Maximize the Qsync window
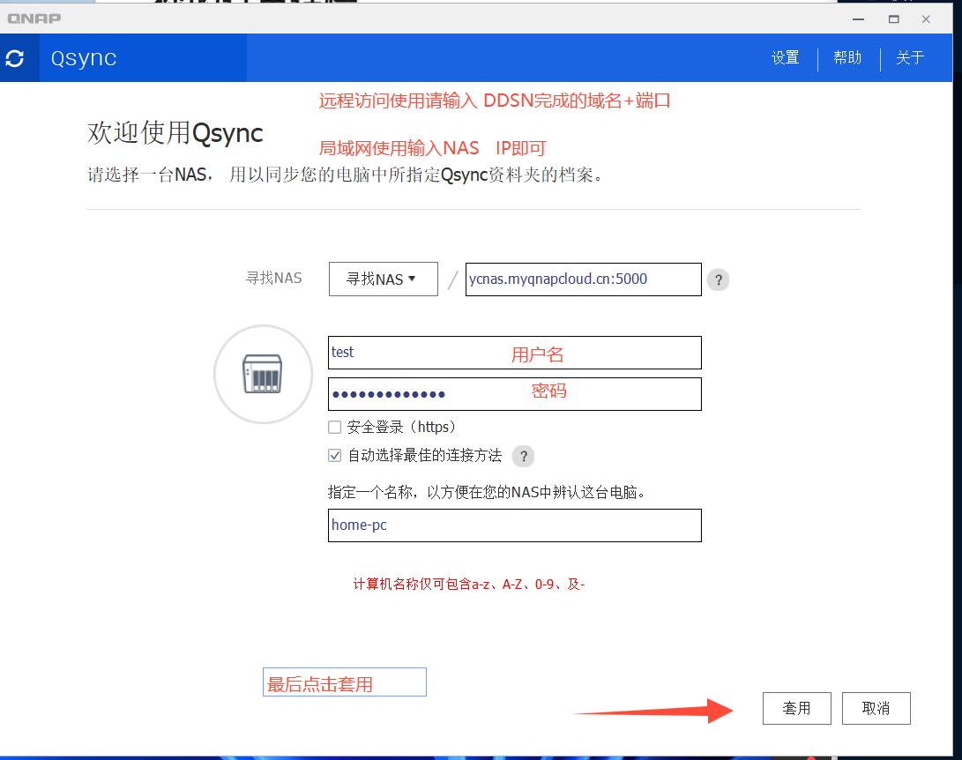Screen dimensions: 962x760 (x=891, y=19)
